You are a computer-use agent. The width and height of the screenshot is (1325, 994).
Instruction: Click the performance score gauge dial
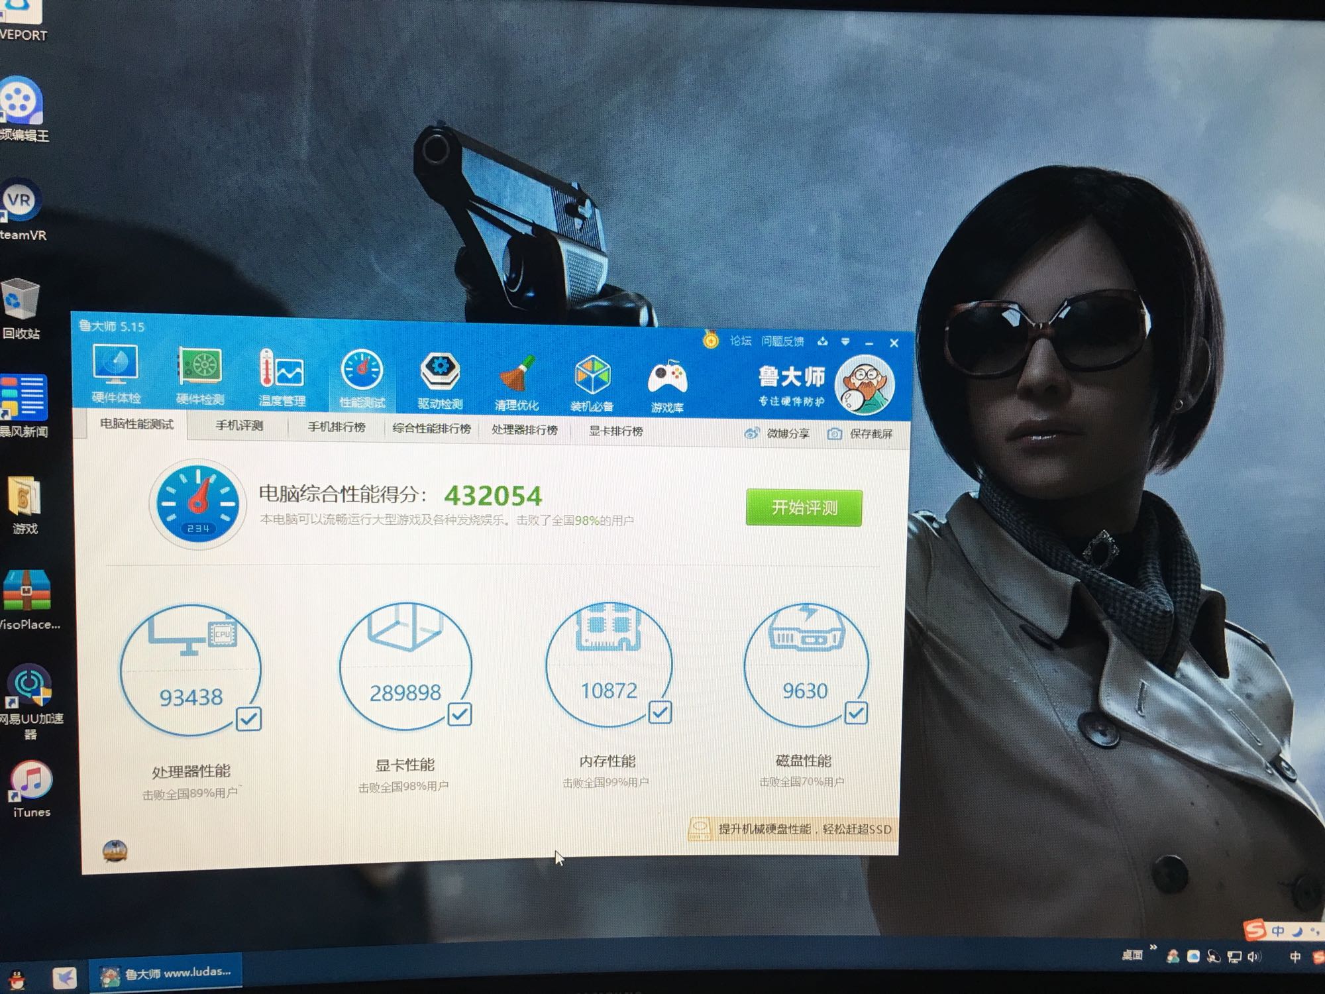coord(198,504)
